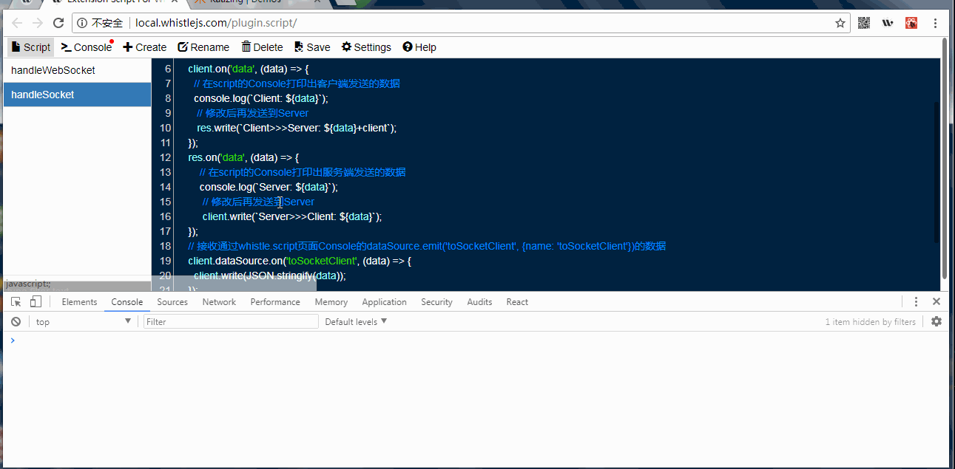
Task: Click line number 6 in gutter
Action: (168, 69)
